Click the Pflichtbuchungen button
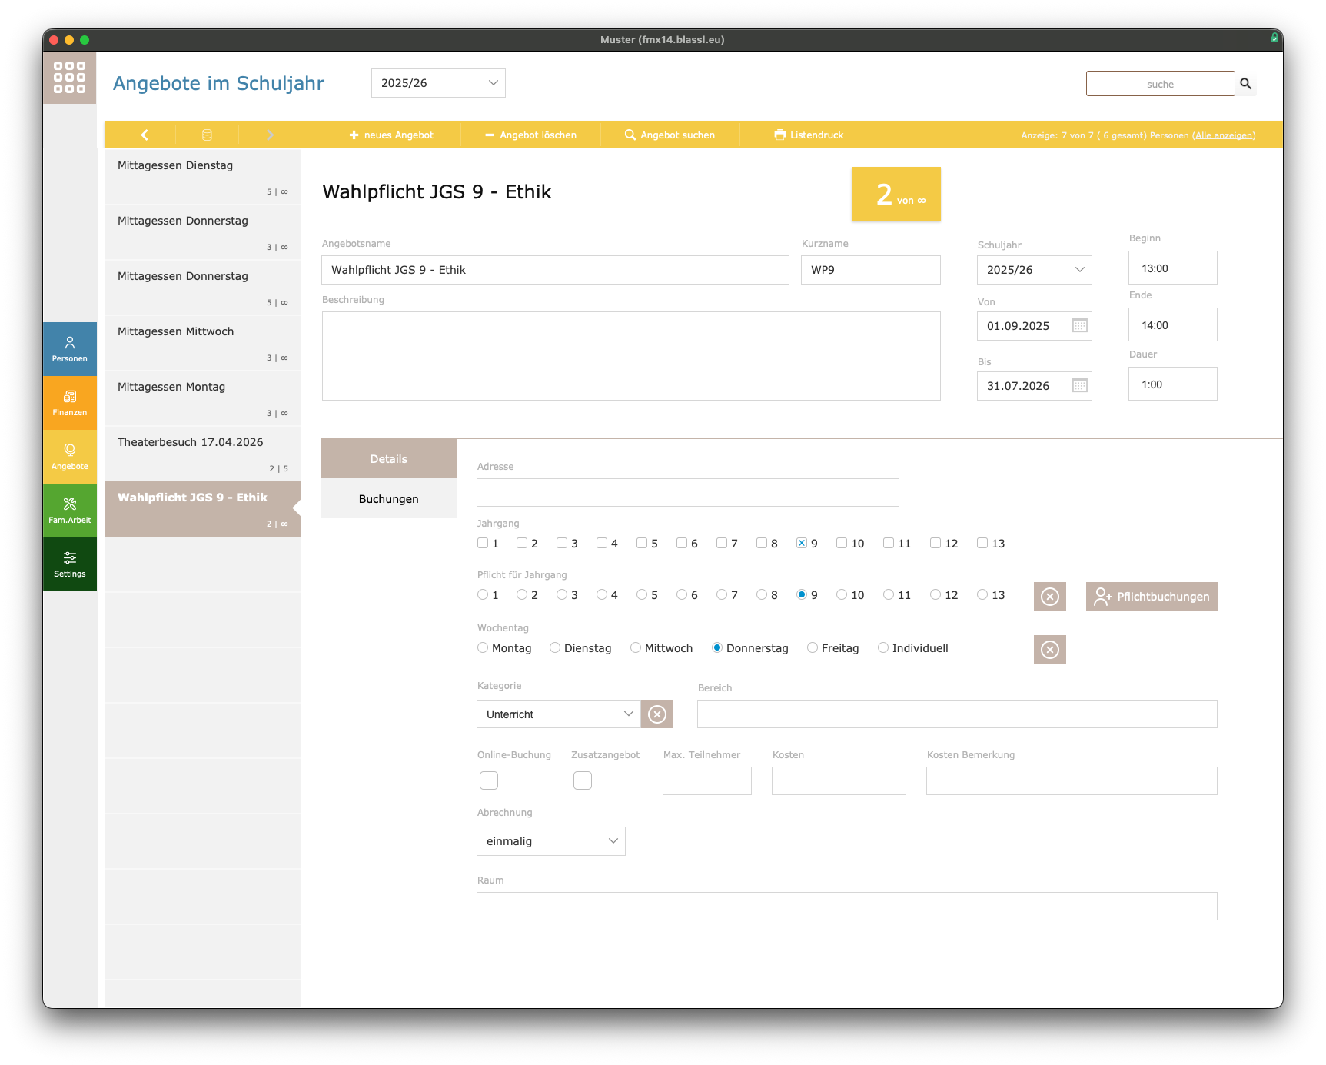 [1151, 597]
